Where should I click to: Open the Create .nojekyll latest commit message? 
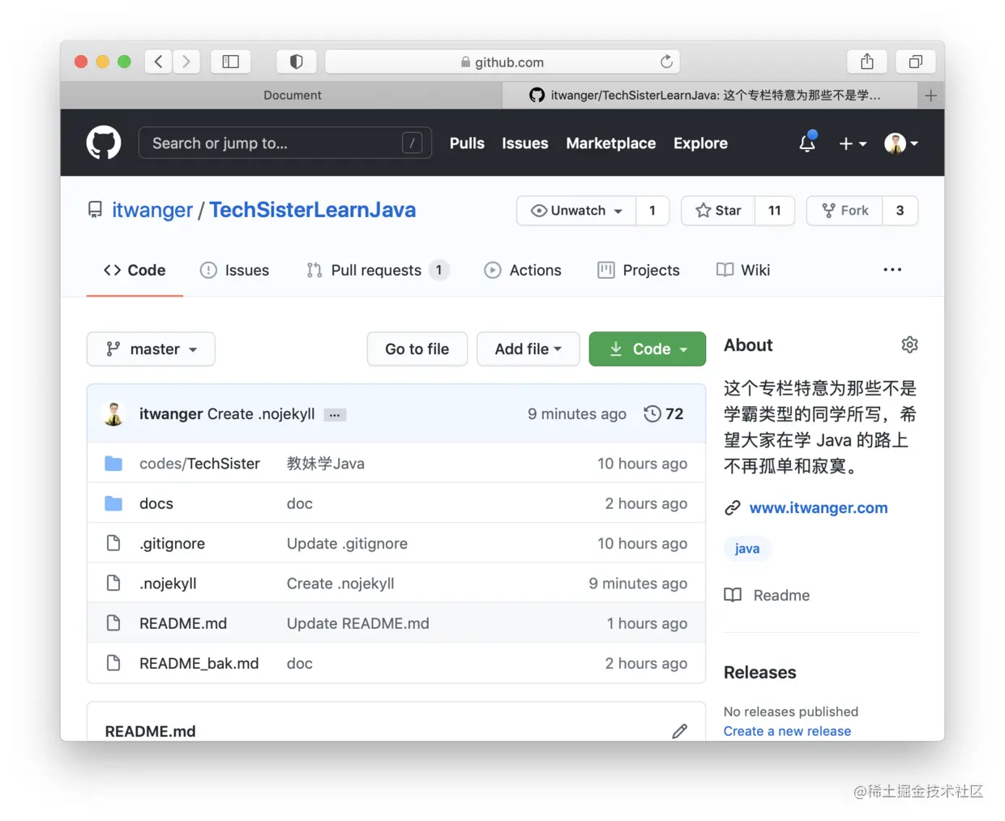[x=261, y=414]
